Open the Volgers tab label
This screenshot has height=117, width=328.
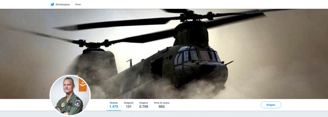(144, 103)
